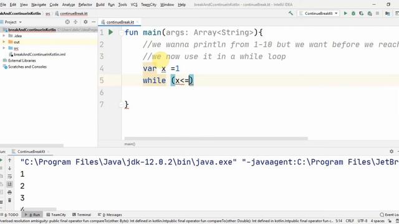The height and width of the screenshot is (224, 399).
Task: Open Project panel settings gear
Action: [85, 22]
